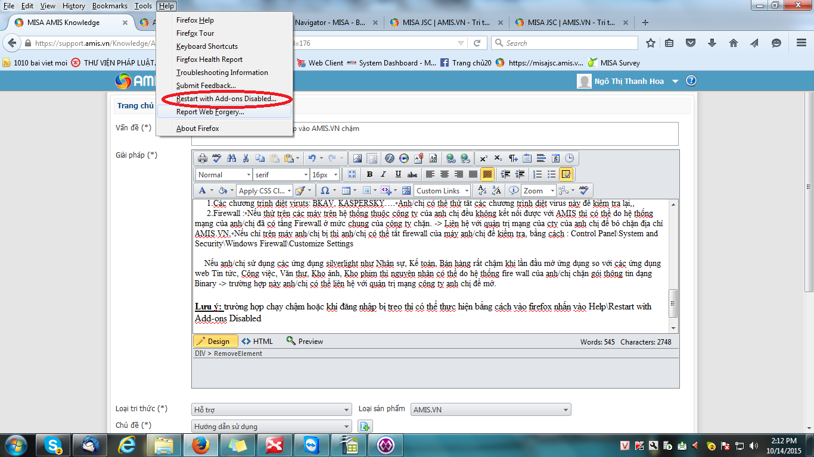Open the Normal paragraph style dropdown
Screen dimensions: 814x457
coord(223,174)
